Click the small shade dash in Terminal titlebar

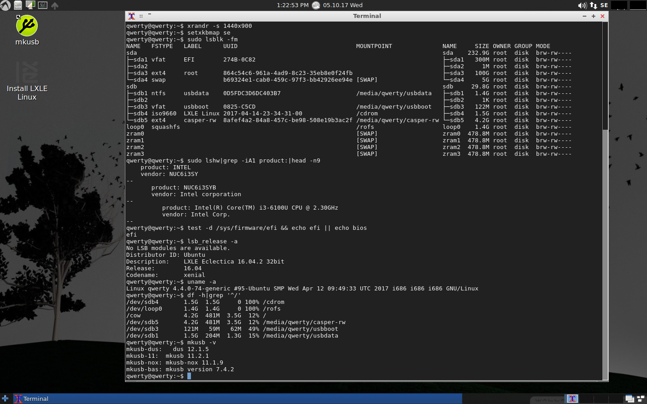pos(150,14)
